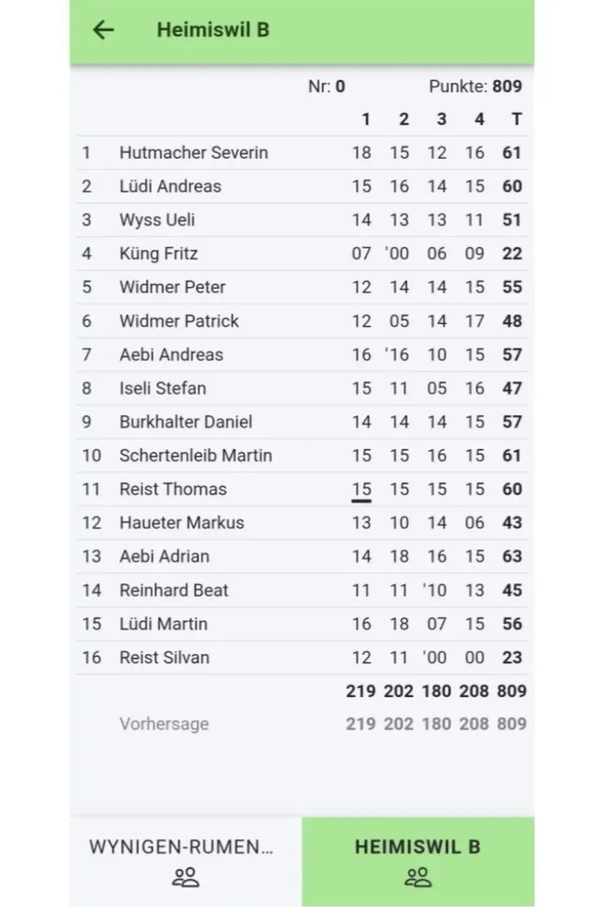Tap Widmer Patrick's round 2 score 05
Viewport: 616px width, 909px height.
399,321
